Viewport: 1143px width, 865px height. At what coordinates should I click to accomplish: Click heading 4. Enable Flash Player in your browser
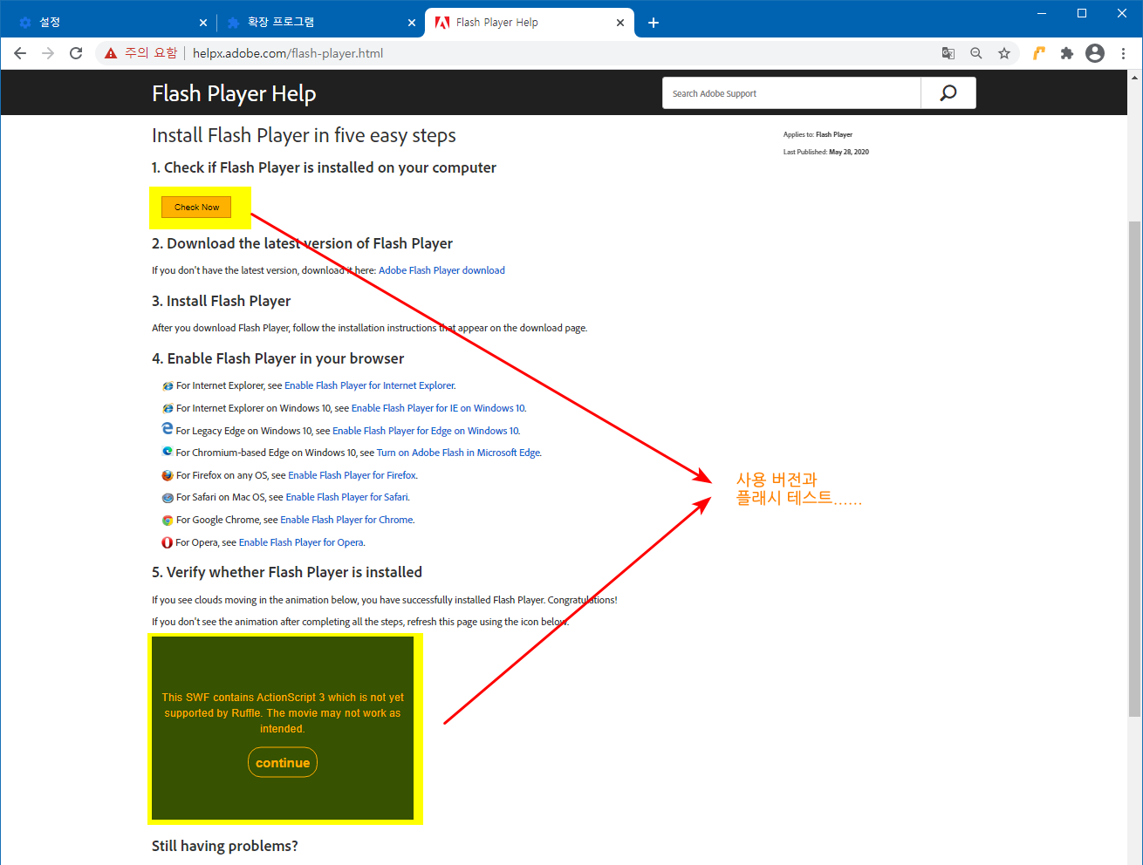(x=277, y=358)
